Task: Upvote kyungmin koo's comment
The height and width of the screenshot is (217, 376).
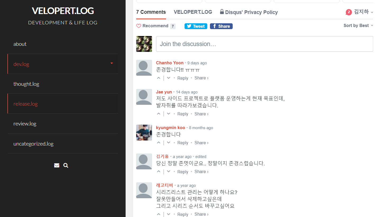Action: (159, 143)
